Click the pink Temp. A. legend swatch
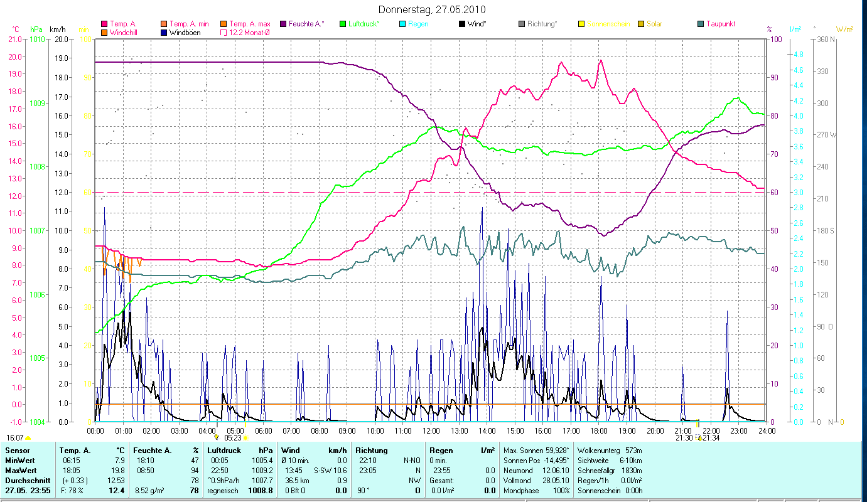867x502 pixels. [x=104, y=24]
